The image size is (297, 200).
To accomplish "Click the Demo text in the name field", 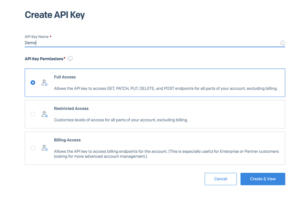I will 29,42.
